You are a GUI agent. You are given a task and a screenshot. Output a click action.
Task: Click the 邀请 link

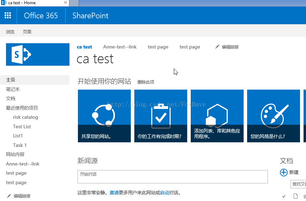coord(114,193)
